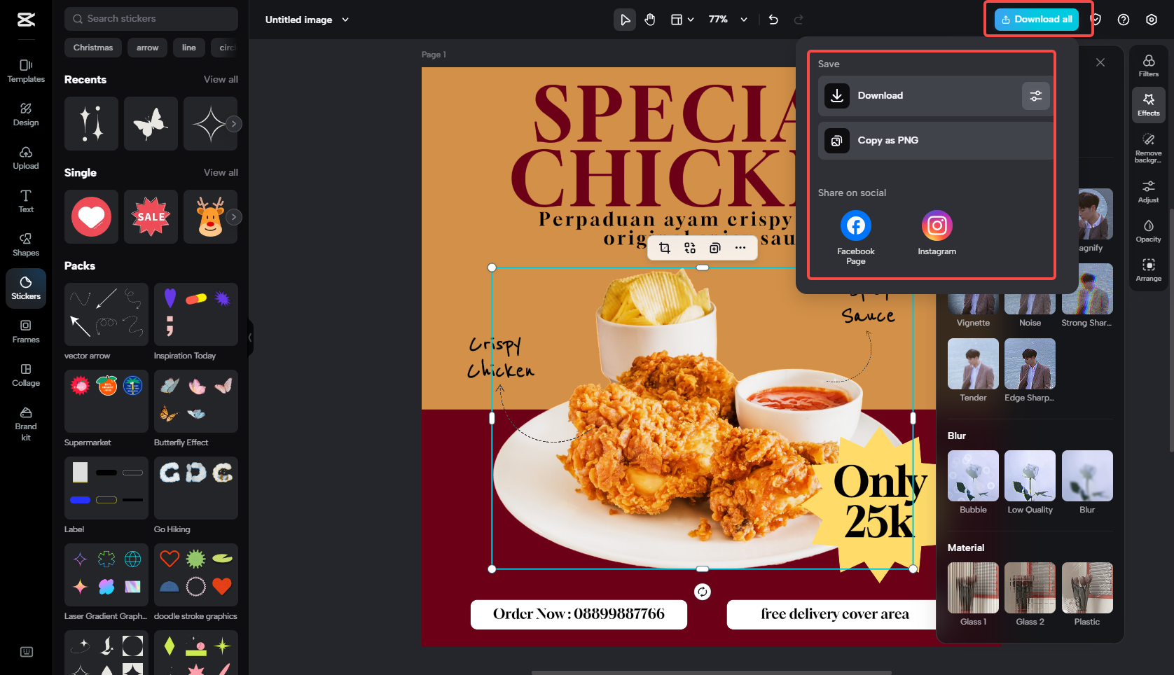Open the Stickers tab
1174x675 pixels.
point(26,288)
